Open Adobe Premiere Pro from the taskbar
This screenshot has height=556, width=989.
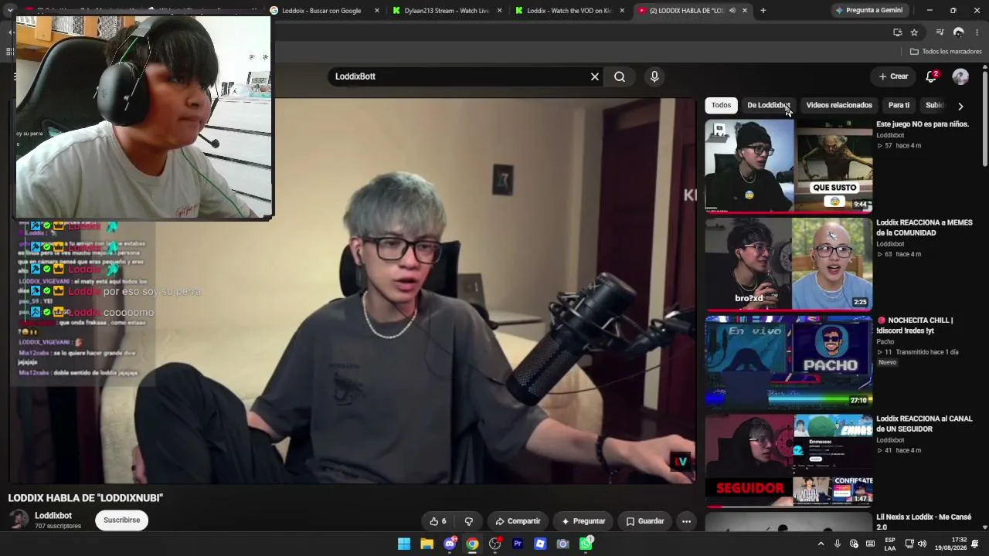tap(518, 544)
